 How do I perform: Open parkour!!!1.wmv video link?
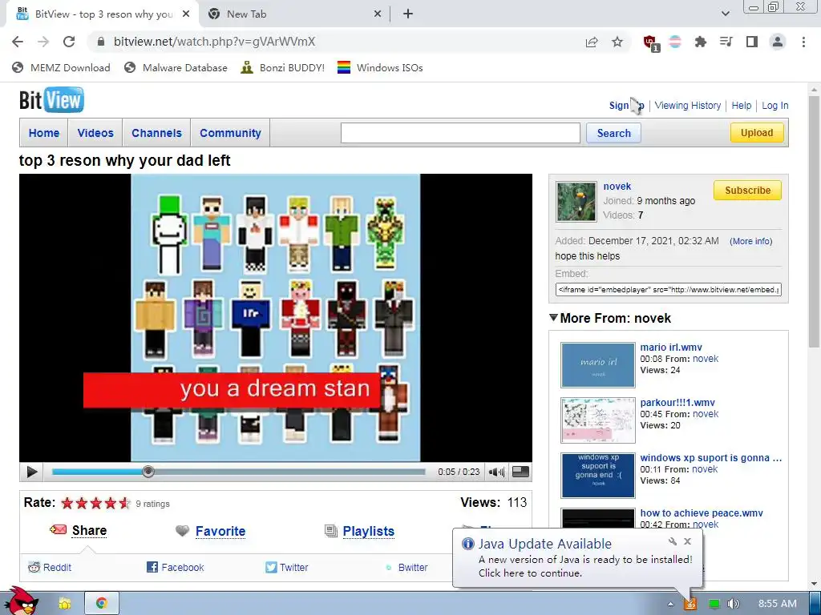pos(677,403)
